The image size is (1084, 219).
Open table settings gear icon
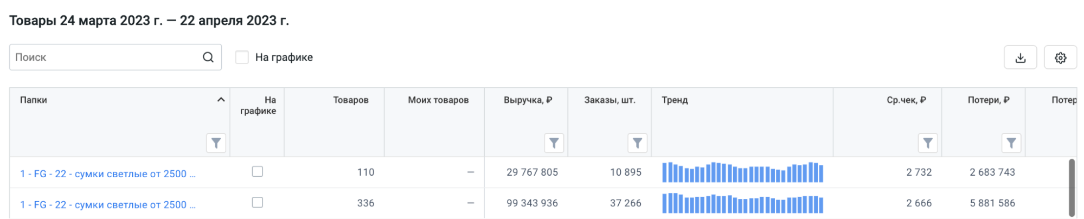(x=1060, y=57)
